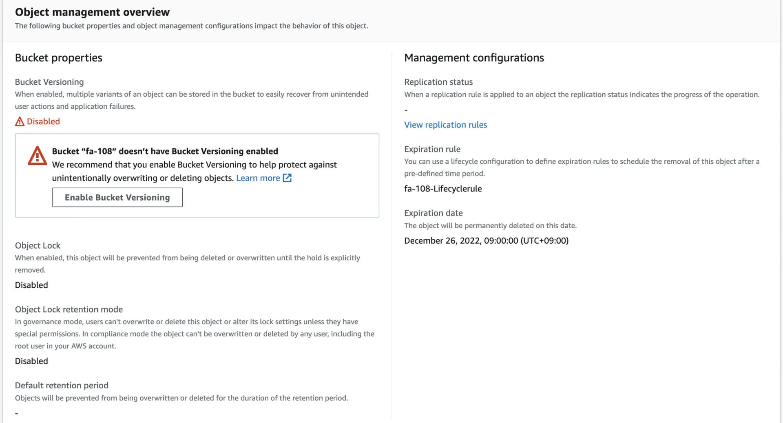
Task: Click the Enable Bucket Versioning button
Action: [x=117, y=197]
